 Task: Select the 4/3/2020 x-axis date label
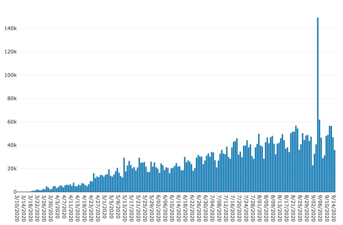tap(58, 207)
